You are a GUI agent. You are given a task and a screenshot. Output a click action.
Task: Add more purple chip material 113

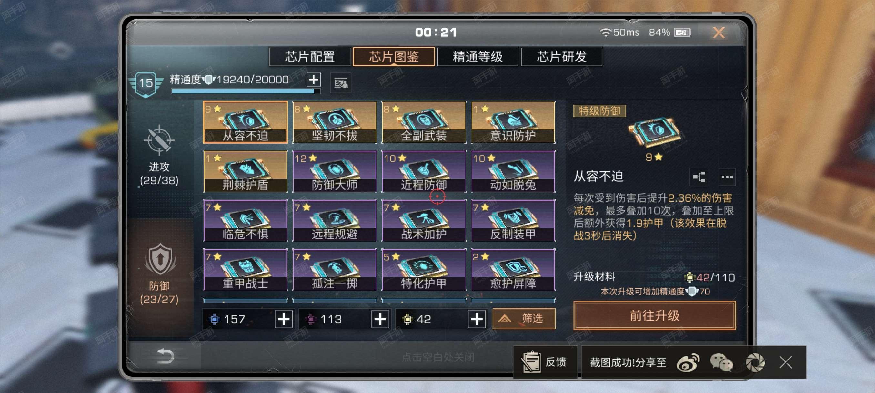tap(380, 319)
